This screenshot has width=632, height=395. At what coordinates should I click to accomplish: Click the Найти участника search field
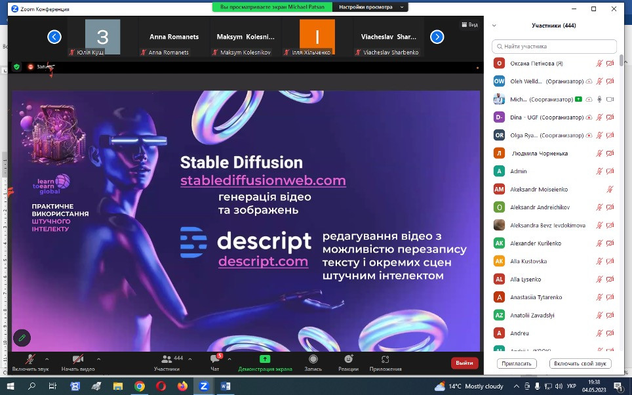[554, 47]
